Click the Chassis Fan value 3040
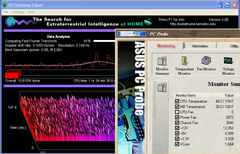 [230, 123]
